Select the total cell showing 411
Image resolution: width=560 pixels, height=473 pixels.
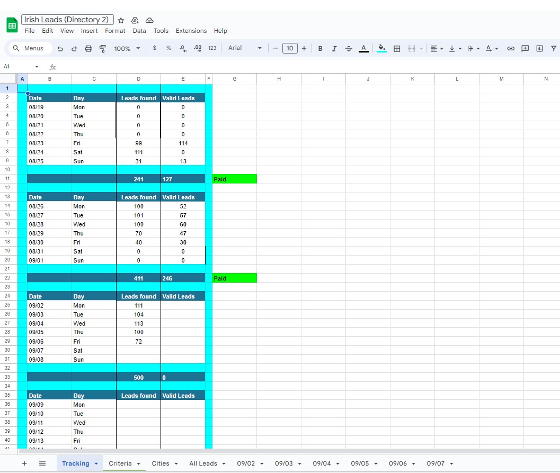[138, 278]
